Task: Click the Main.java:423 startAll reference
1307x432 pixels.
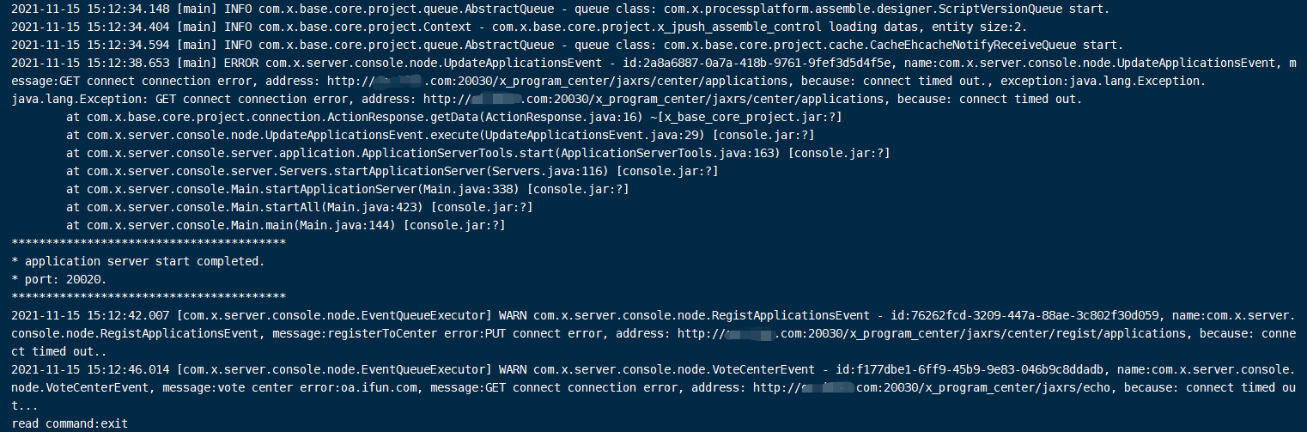Action: (x=377, y=207)
